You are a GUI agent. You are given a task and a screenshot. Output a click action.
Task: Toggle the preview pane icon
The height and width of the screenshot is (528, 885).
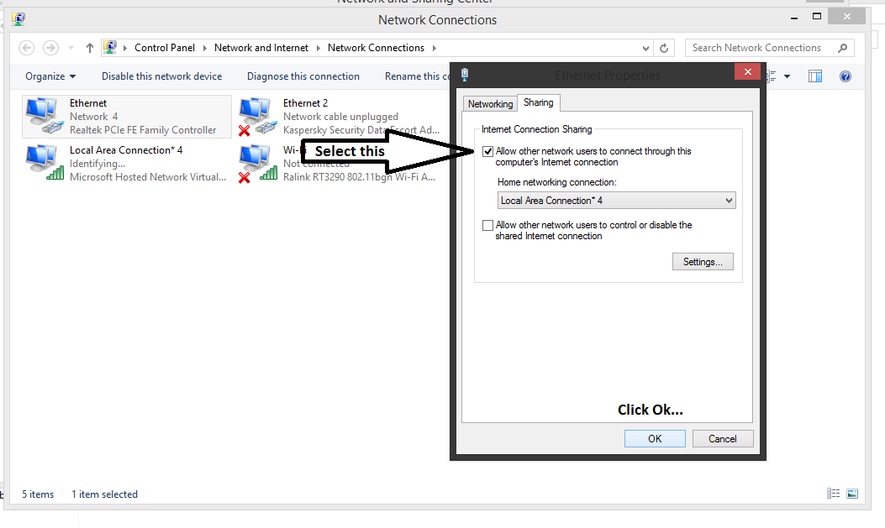click(x=815, y=76)
